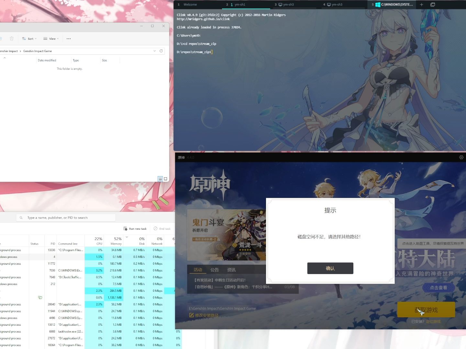Click the 鬼门斗宴 banner thumbnail
Screen dimensions: 466x349
tap(227, 235)
